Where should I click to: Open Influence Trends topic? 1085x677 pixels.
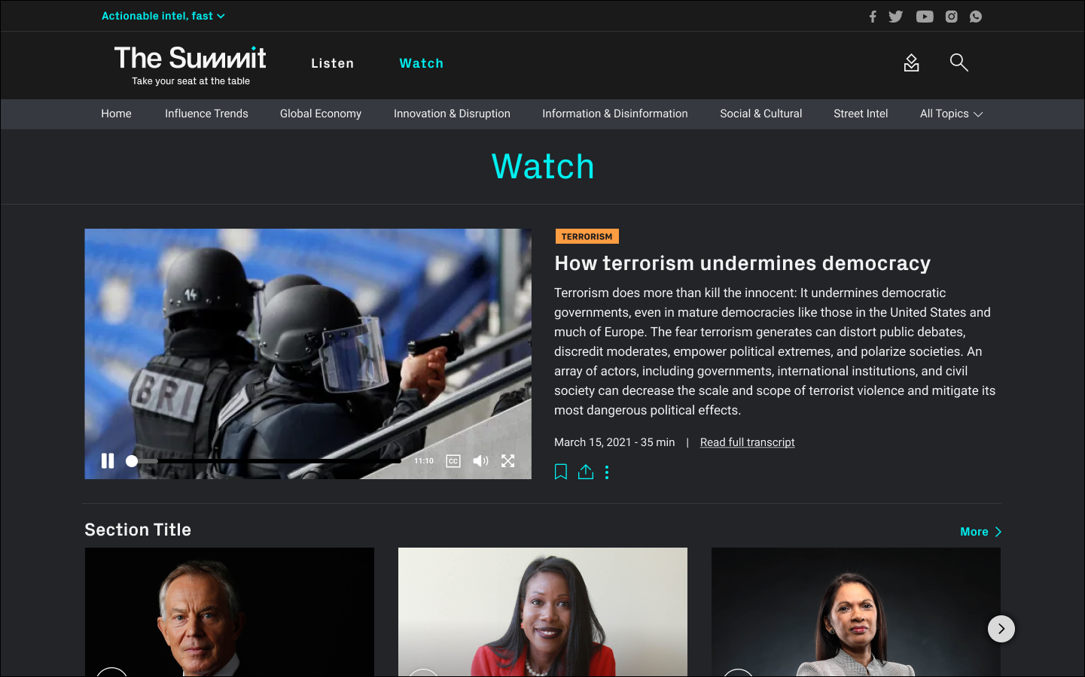pyautogui.click(x=206, y=114)
